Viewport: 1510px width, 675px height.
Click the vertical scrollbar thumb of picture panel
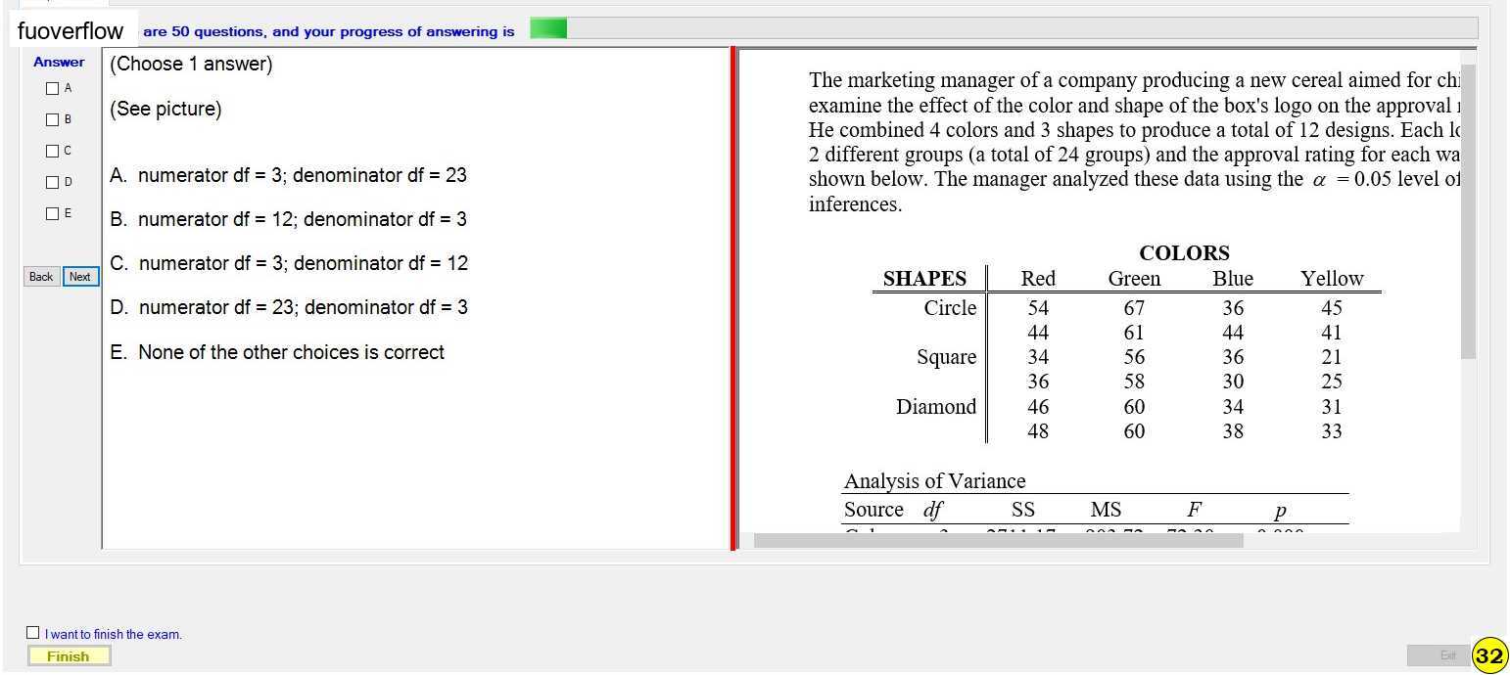(1468, 210)
